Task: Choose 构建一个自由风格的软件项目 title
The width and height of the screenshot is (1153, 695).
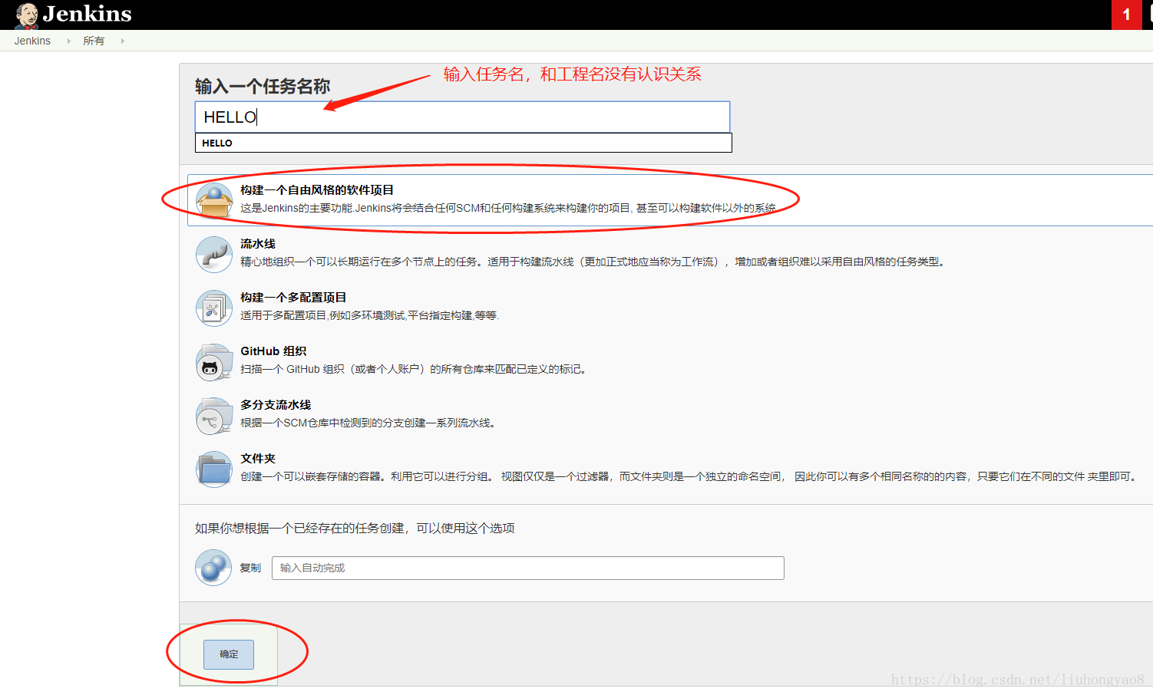Action: click(x=317, y=190)
